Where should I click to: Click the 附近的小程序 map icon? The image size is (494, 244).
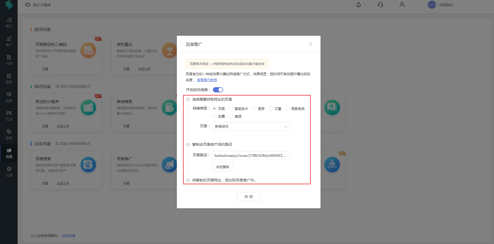point(88,107)
